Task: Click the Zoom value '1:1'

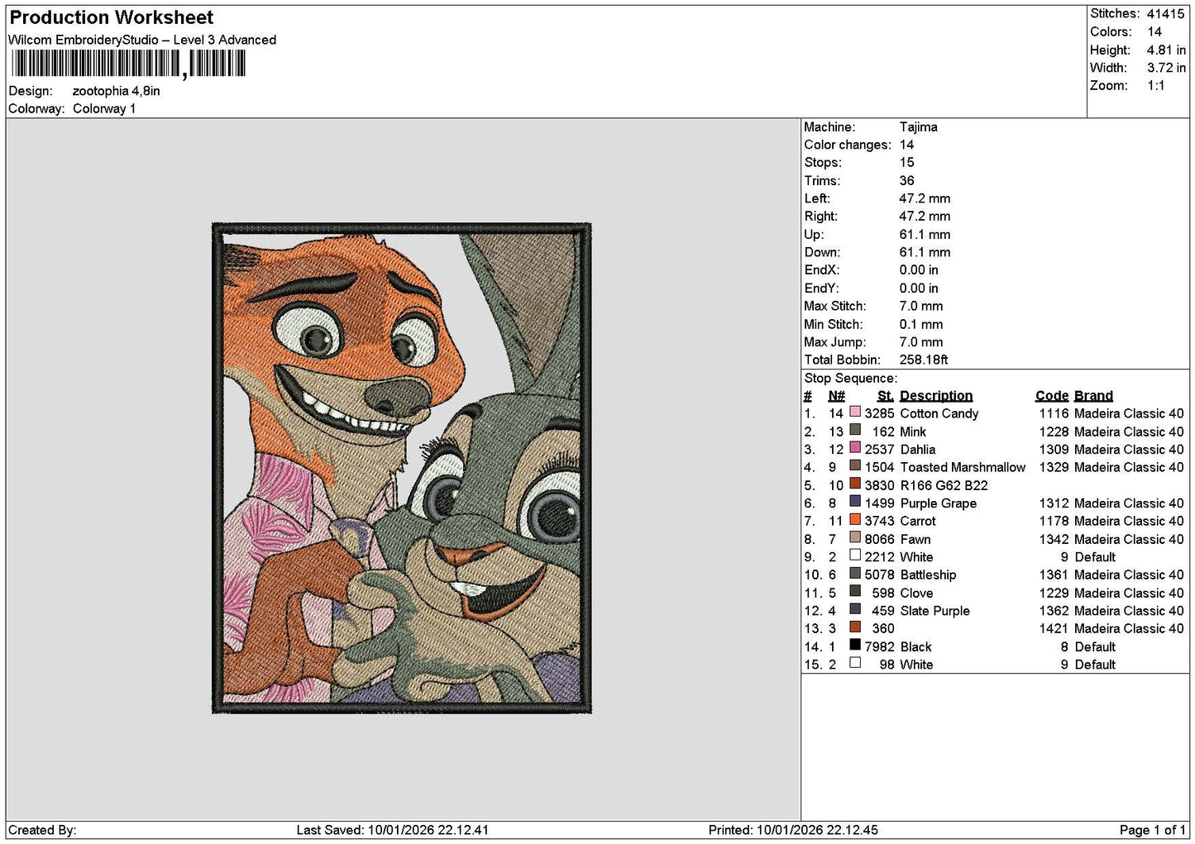Action: pyautogui.click(x=1155, y=86)
